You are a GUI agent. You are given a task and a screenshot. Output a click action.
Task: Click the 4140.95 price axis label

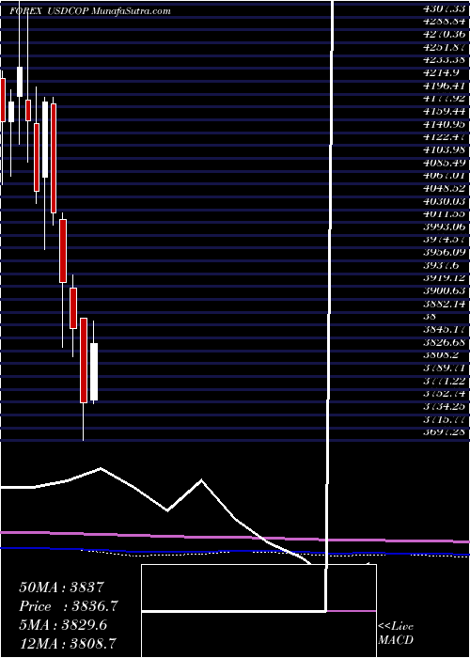coord(444,124)
